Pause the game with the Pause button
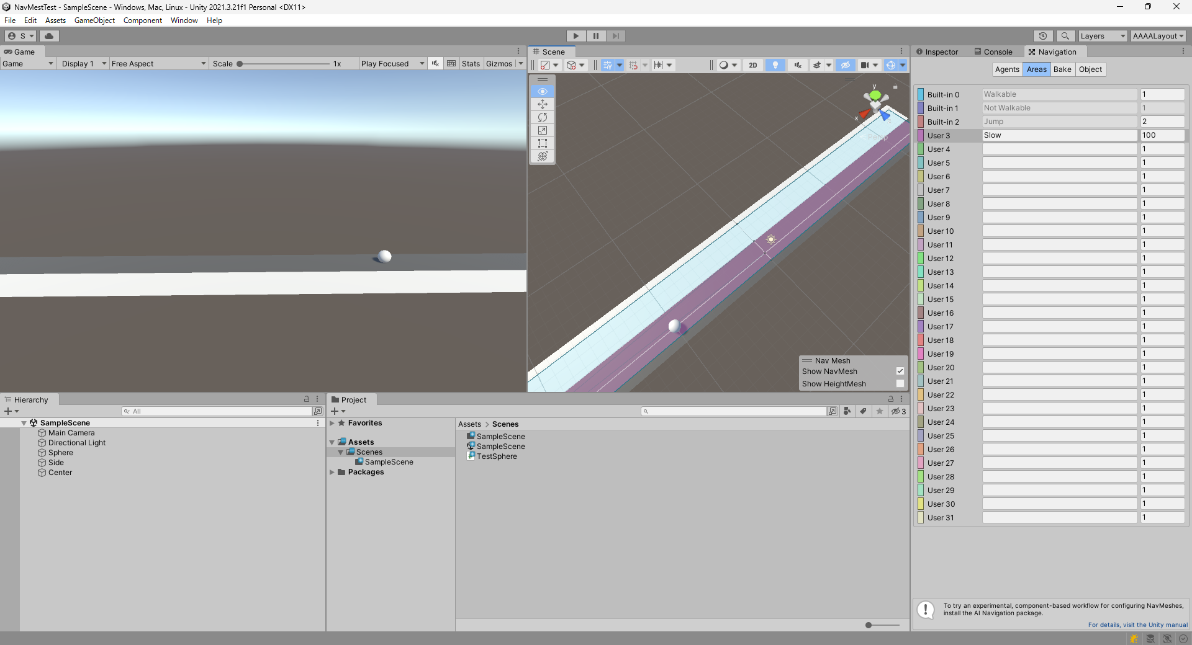Image resolution: width=1192 pixels, height=645 pixels. (596, 36)
